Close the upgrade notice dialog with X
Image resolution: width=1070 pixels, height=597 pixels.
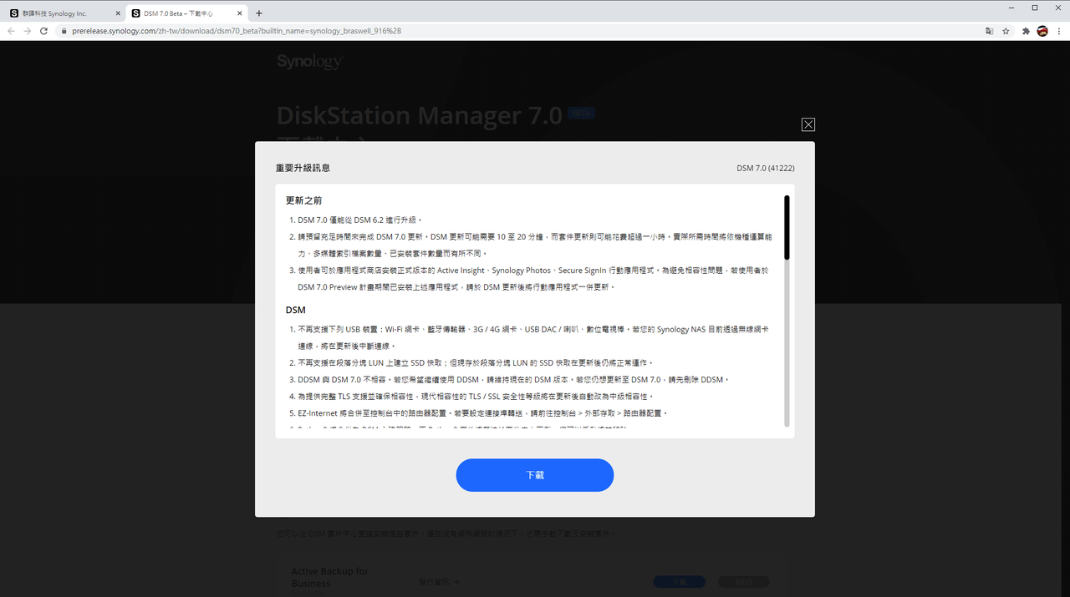coord(808,124)
